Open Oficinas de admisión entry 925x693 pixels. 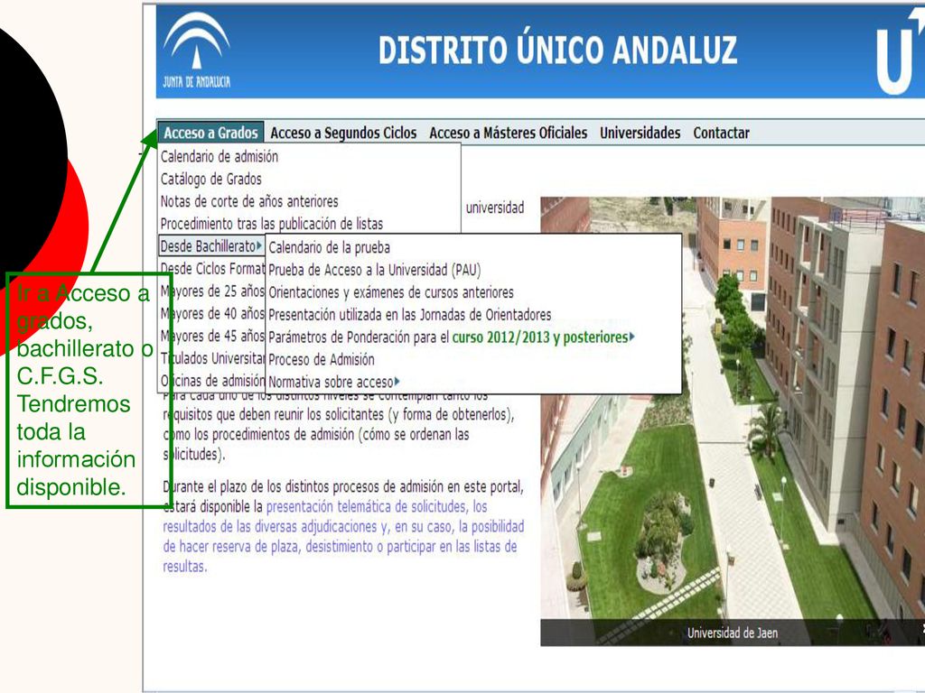point(212,380)
